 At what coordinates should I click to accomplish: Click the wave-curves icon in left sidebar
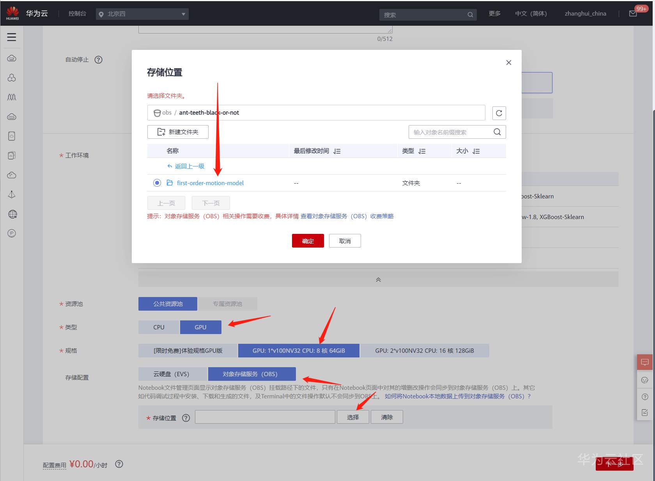click(12, 97)
